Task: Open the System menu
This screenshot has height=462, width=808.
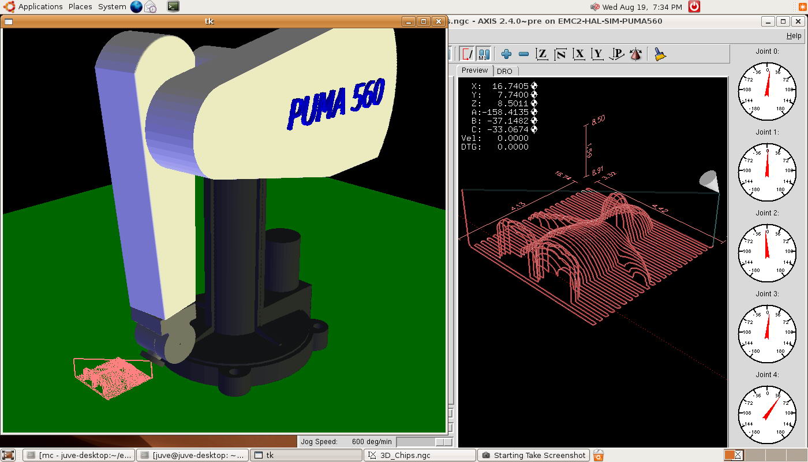Action: [112, 7]
